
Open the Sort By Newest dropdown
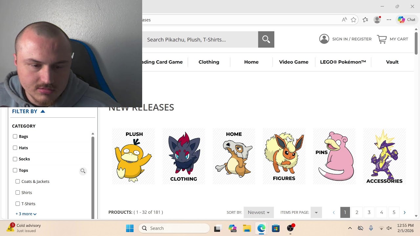coord(259,212)
